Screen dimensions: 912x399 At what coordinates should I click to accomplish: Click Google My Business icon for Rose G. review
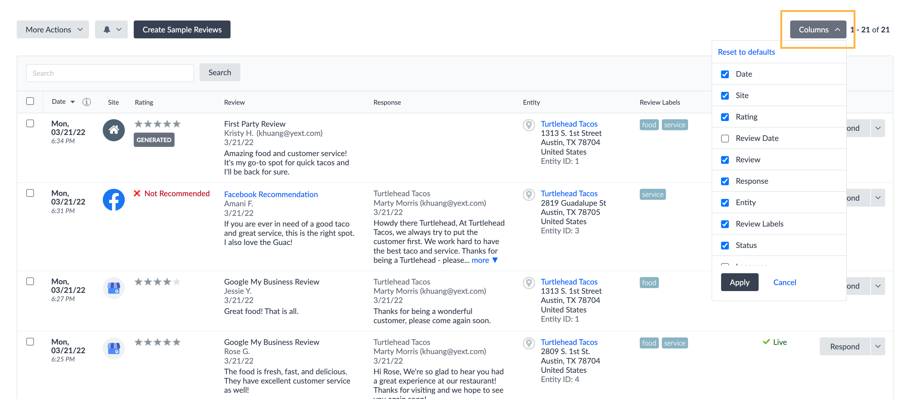pyautogui.click(x=114, y=348)
